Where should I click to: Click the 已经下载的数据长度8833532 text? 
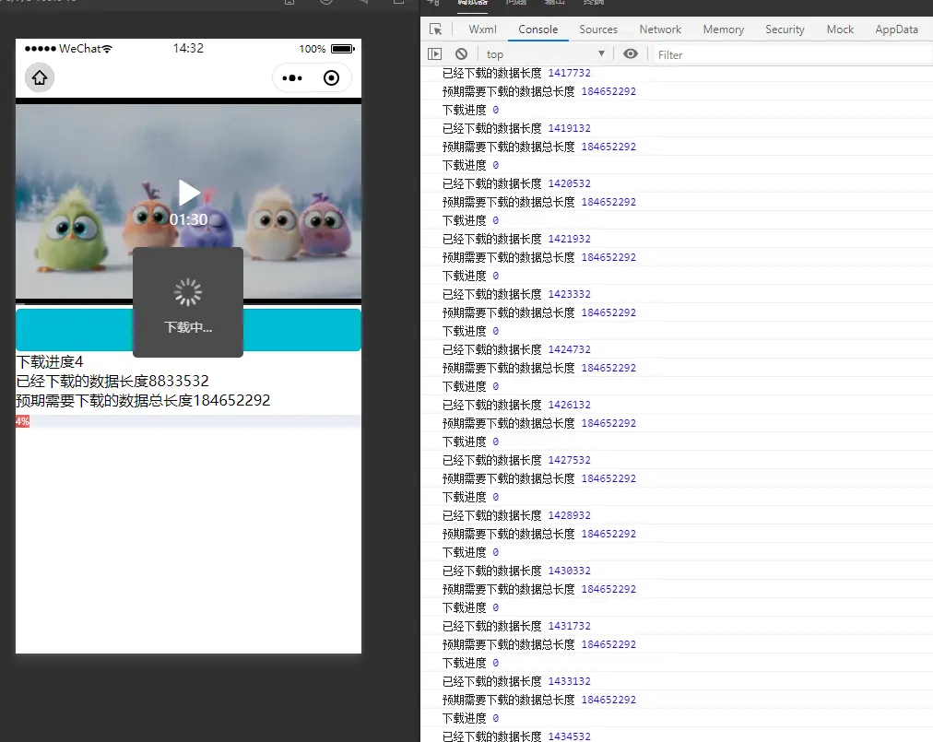point(112,381)
